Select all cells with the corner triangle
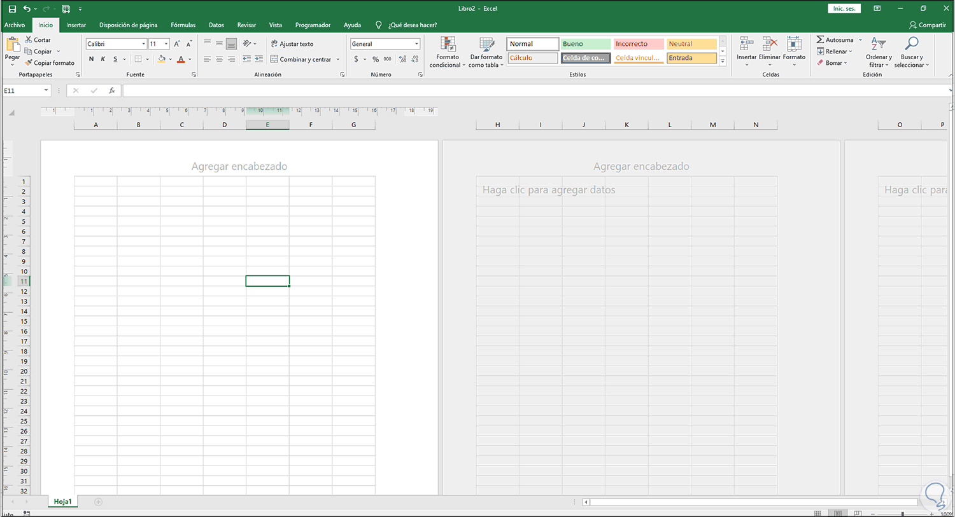 (x=11, y=113)
